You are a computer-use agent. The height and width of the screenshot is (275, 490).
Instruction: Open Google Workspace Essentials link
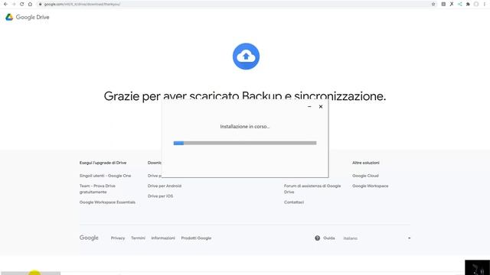(107, 202)
